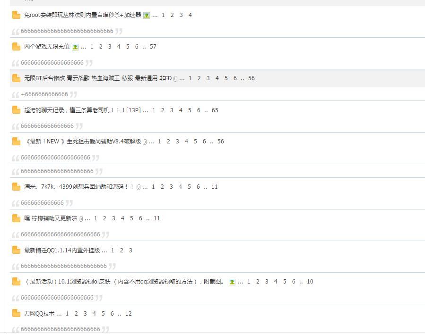Go to page 3 of 最新情迁QQ1.1.14 thread
This screenshot has height=334, width=425.
click(x=130, y=250)
